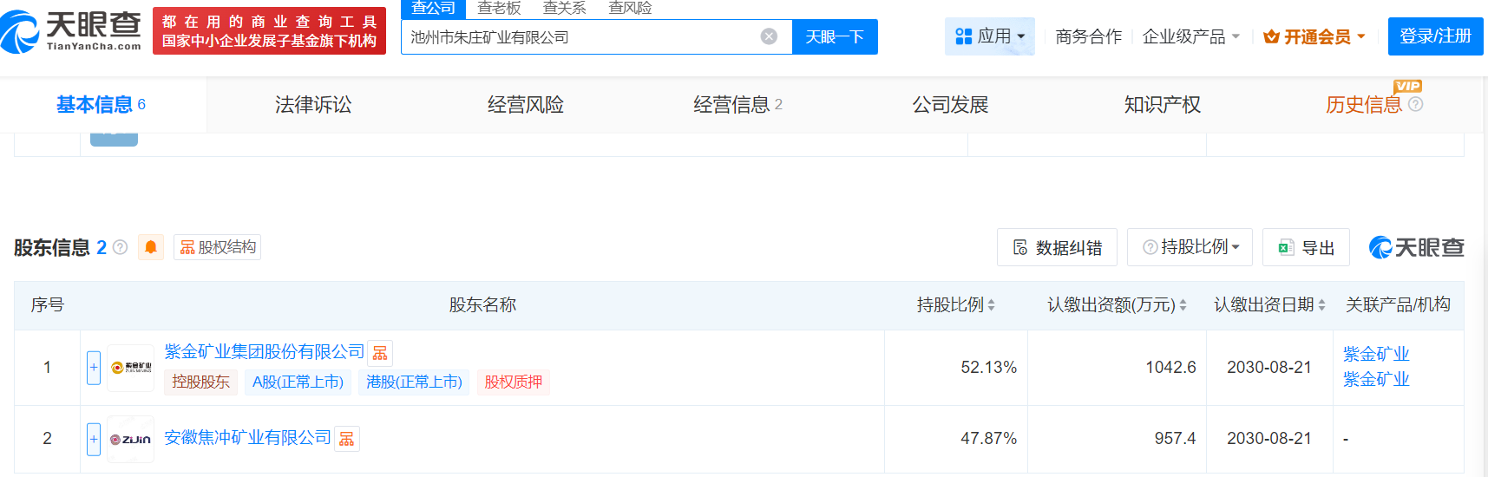Click the red 国家中小企业发展子基金 banner
This screenshot has height=477, width=1488.
[x=269, y=31]
